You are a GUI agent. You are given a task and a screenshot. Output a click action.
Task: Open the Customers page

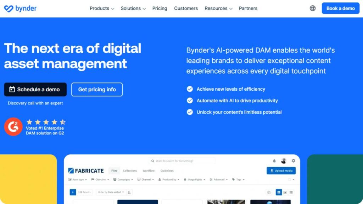pyautogui.click(x=186, y=8)
